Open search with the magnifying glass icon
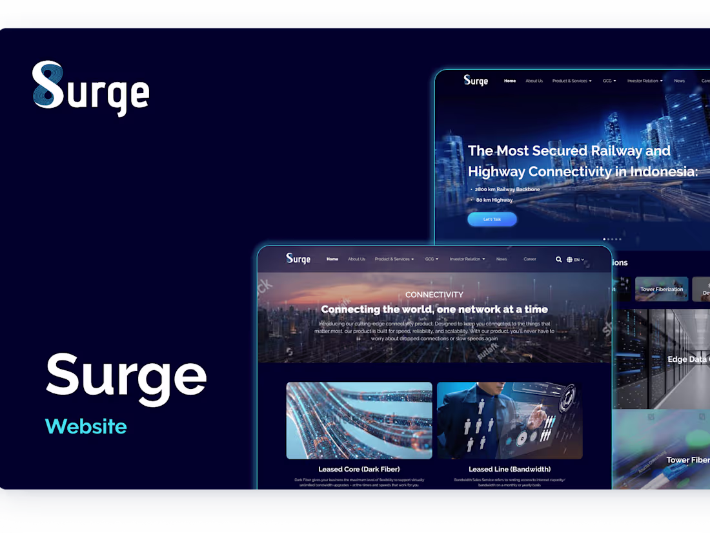The width and height of the screenshot is (710, 533). [558, 258]
